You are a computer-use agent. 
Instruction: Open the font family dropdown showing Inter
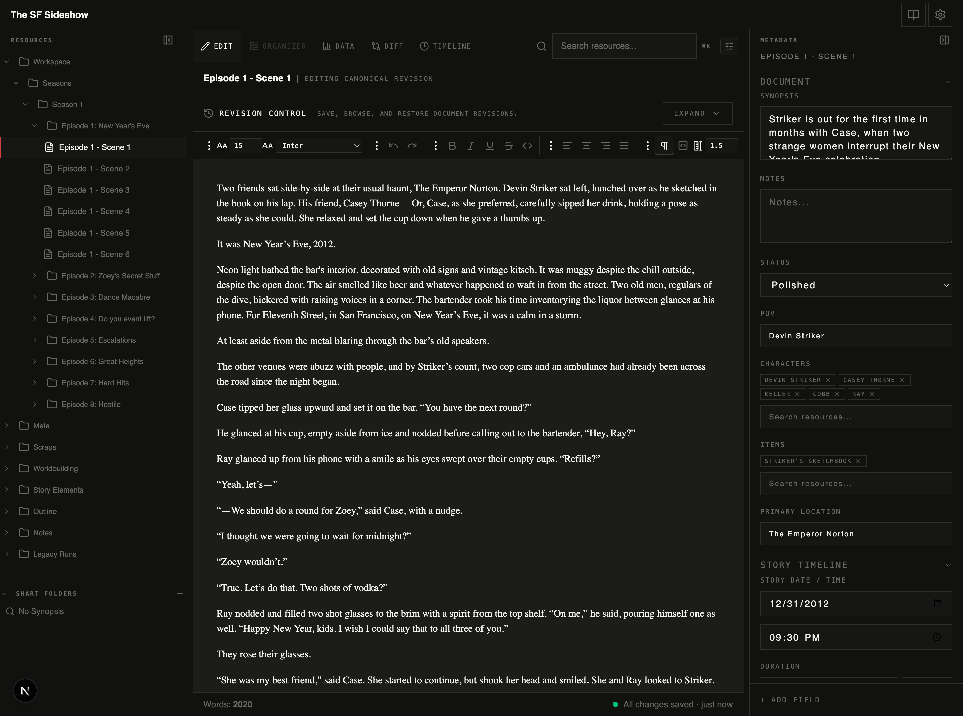(x=319, y=146)
